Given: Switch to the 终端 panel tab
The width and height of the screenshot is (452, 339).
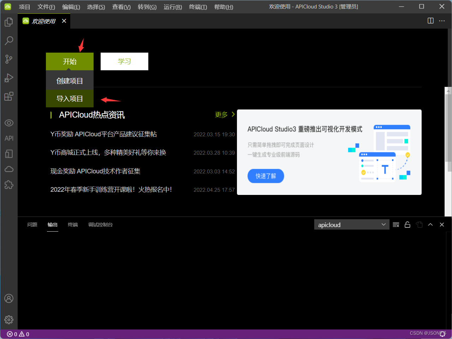Looking at the screenshot, I should coord(72,225).
